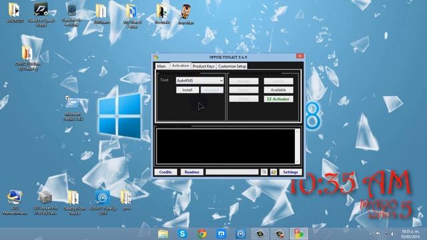This screenshot has width=427, height=240.
Task: Open the Readme button
Action: 191,172
